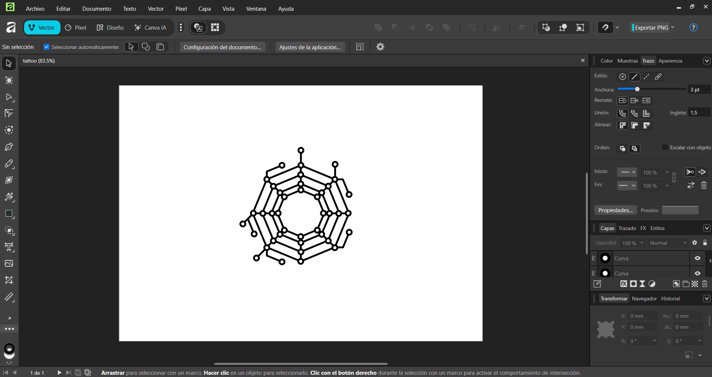Open the Normal blend mode dropdown

pos(669,243)
